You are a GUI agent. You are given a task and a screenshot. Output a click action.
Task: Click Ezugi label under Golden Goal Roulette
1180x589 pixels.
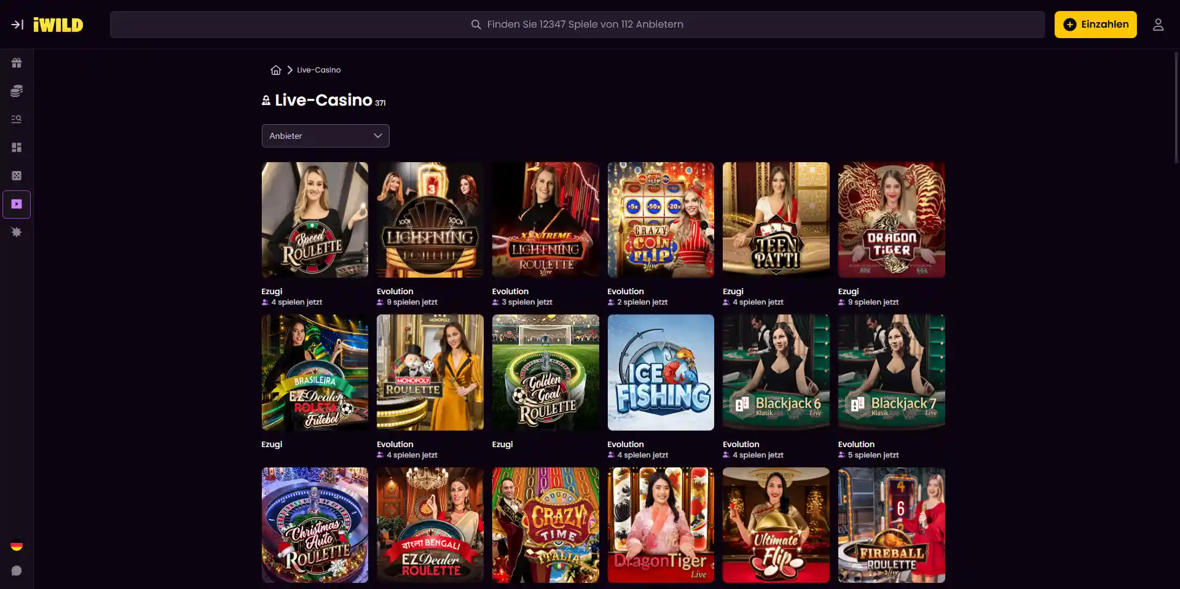pyautogui.click(x=502, y=445)
